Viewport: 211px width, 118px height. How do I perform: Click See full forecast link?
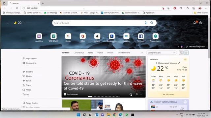(168, 94)
